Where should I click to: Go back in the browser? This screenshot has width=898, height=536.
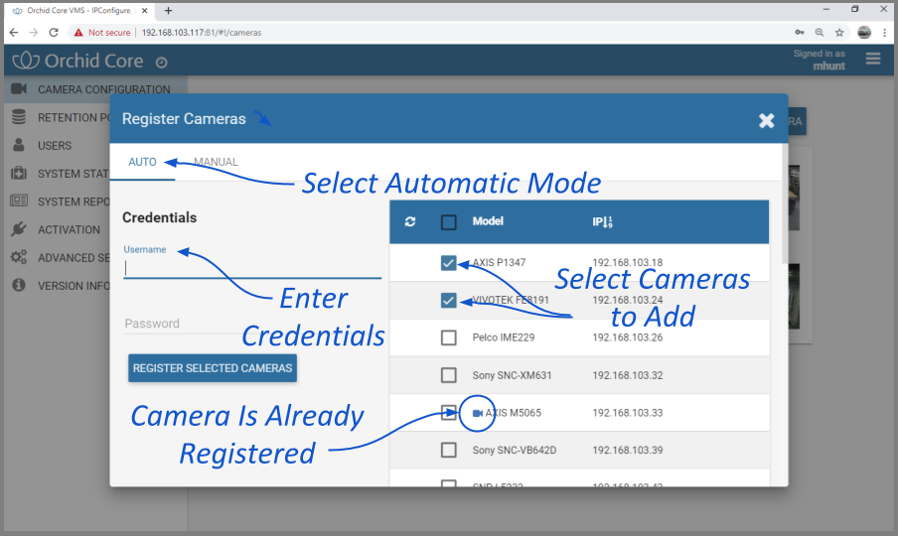coord(14,33)
